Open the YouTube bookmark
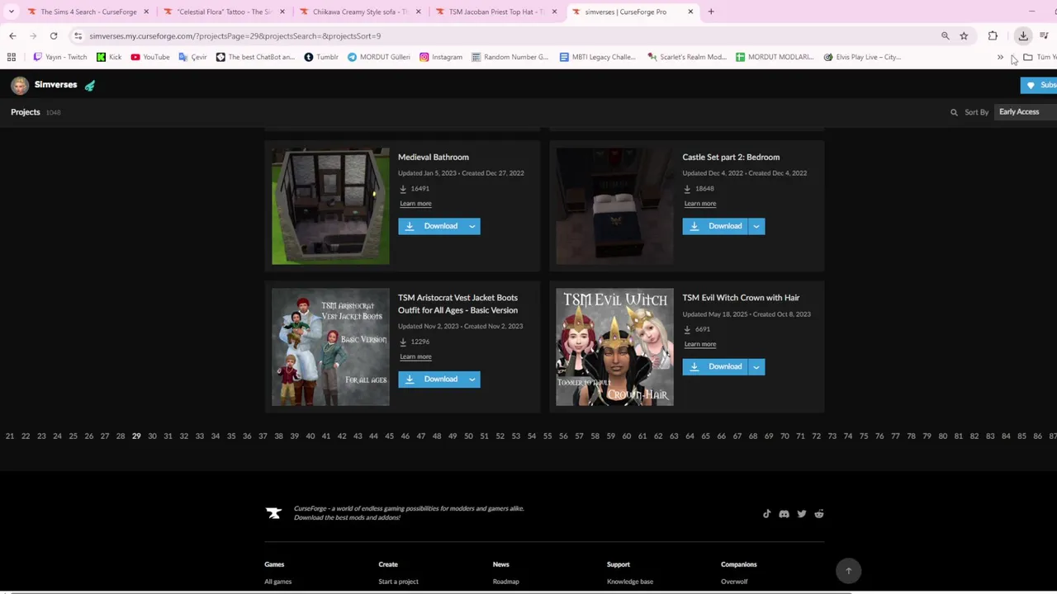 coord(149,57)
